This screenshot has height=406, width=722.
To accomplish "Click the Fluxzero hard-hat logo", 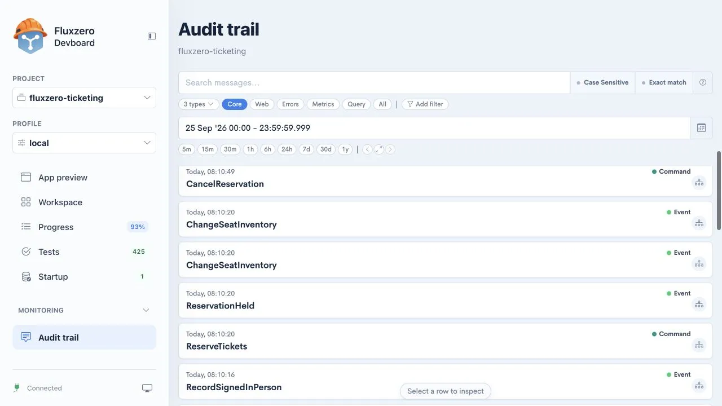I will pyautogui.click(x=30, y=36).
